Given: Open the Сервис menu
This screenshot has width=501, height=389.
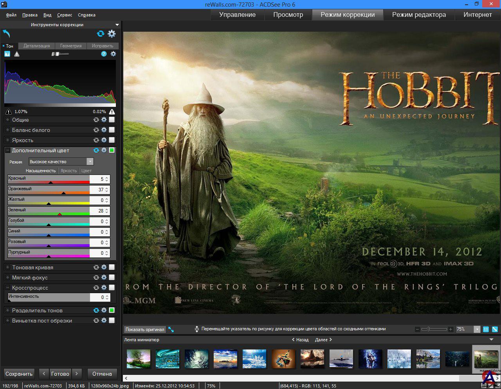Looking at the screenshot, I should 65,15.
